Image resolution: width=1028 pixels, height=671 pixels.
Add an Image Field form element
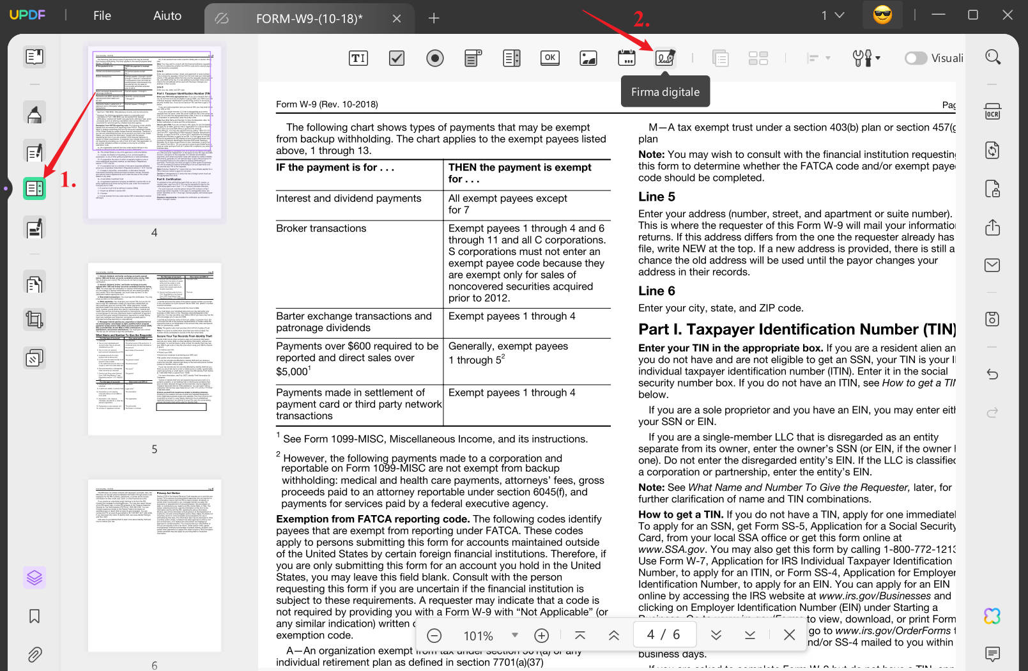point(588,58)
